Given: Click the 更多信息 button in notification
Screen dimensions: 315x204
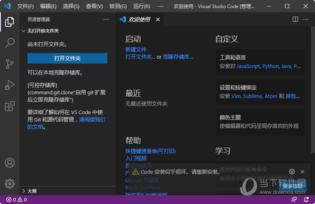Looking at the screenshot, I should [x=292, y=186].
